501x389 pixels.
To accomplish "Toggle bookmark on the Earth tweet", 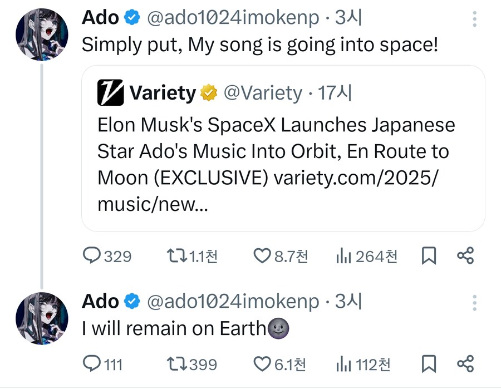I will pos(427,365).
